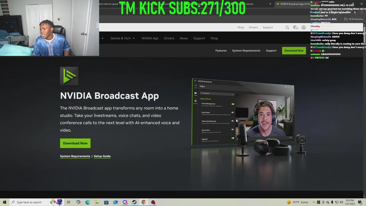Open the site search magnifier icon
The image size is (366, 206).
(x=287, y=27)
